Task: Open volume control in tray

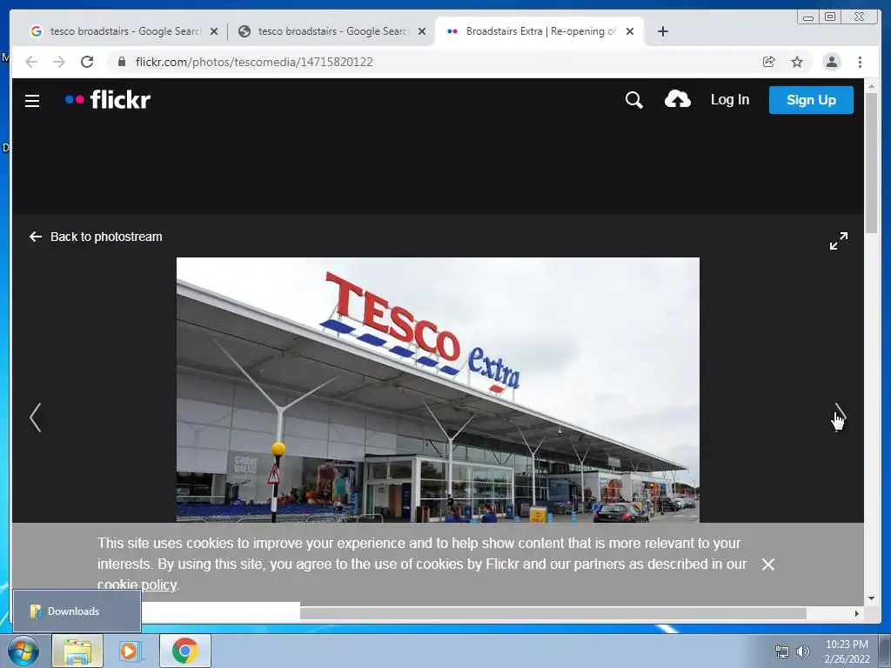Action: click(x=802, y=651)
